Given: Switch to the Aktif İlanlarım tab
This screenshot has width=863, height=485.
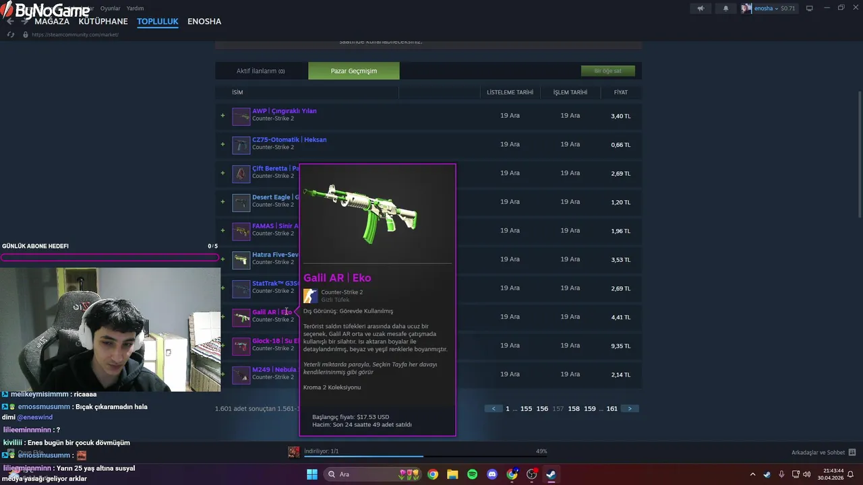Looking at the screenshot, I should click(x=260, y=71).
